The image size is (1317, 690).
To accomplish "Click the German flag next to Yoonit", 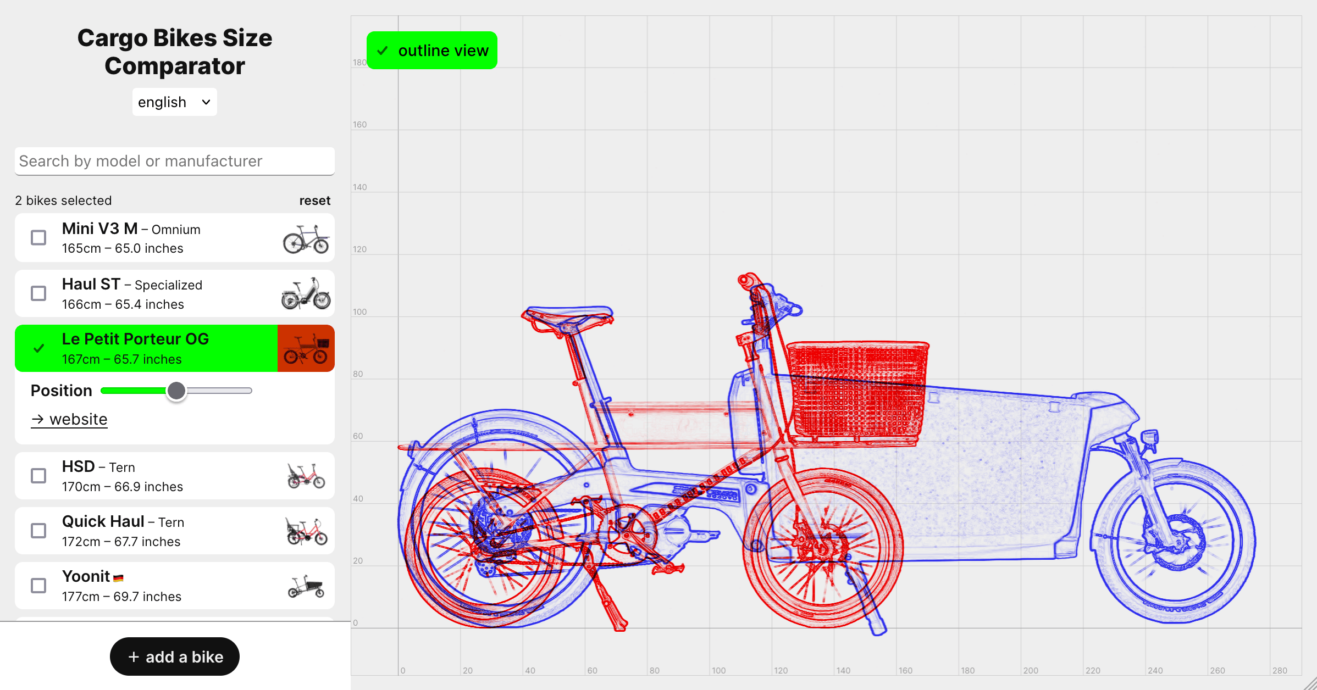I will pos(118,578).
